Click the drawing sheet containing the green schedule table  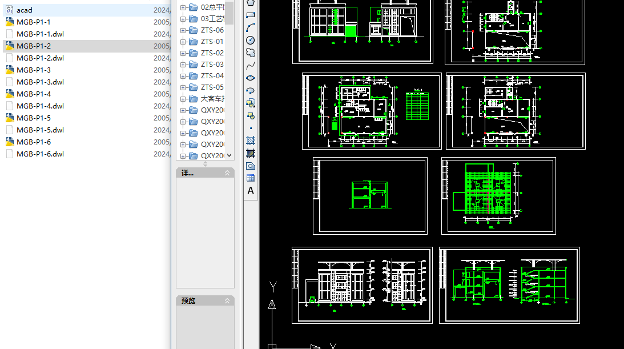372,111
